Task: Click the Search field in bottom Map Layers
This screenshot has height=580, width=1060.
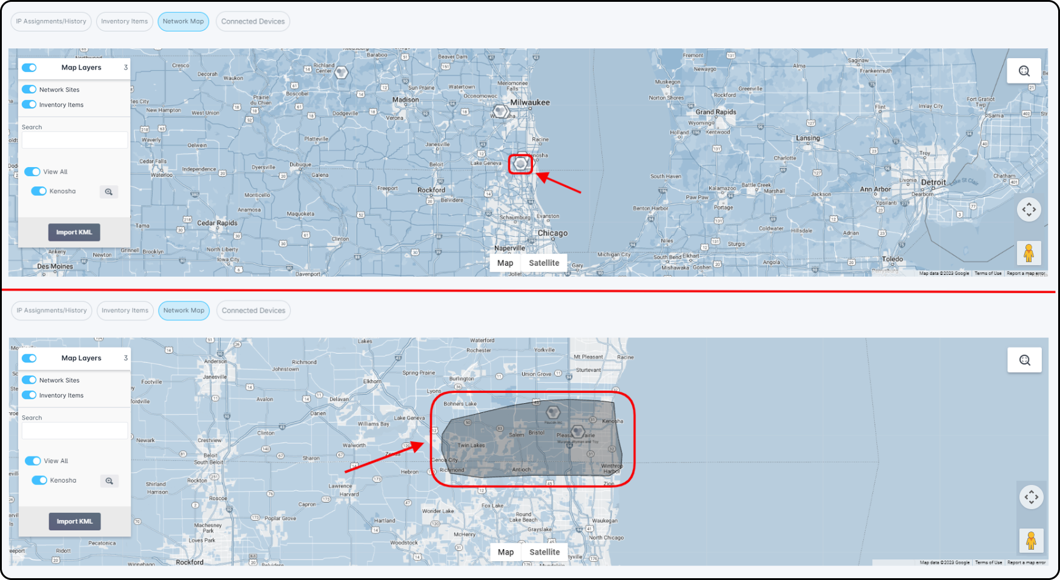Action: pyautogui.click(x=75, y=431)
